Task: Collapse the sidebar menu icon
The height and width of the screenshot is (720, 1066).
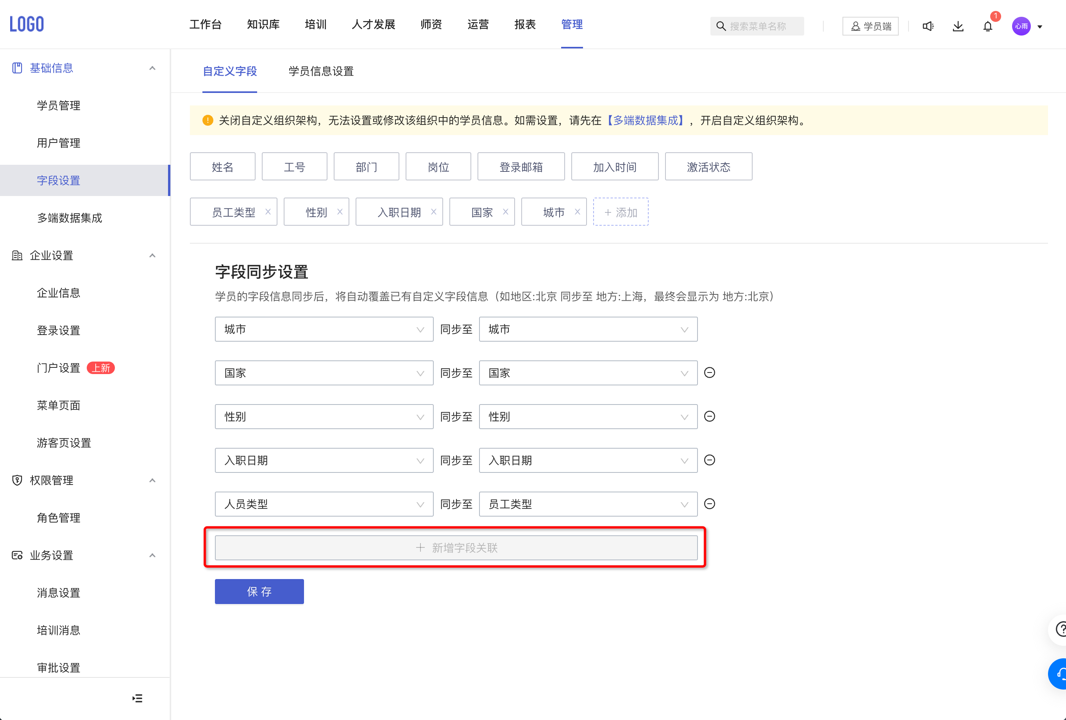Action: tap(137, 698)
